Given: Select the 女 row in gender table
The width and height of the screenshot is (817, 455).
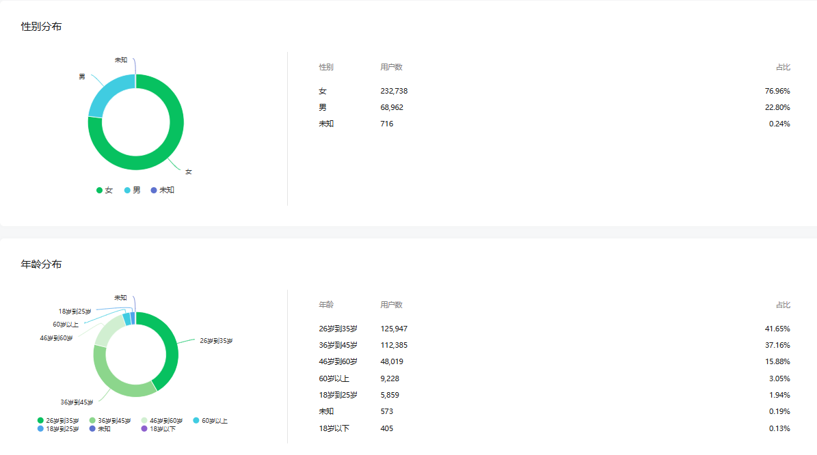Looking at the screenshot, I should [554, 91].
